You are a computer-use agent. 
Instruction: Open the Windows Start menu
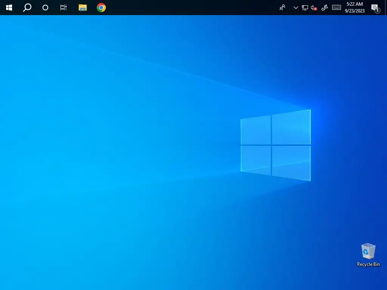9,8
